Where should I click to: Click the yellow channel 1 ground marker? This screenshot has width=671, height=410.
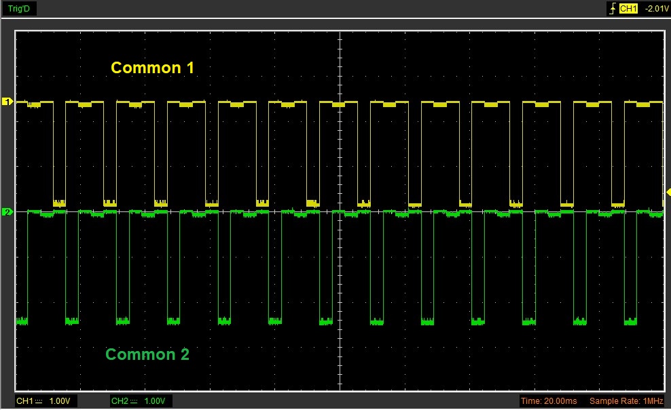[x=7, y=102]
